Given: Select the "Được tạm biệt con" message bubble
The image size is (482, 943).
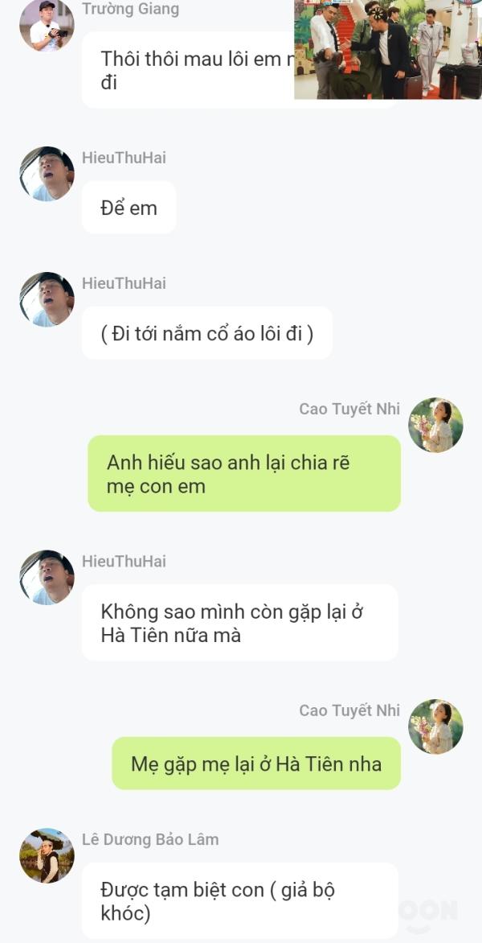Looking at the screenshot, I should point(240,901).
